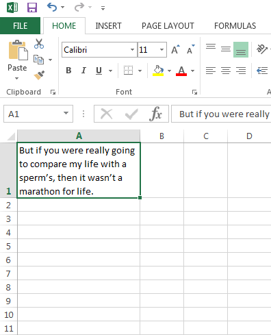Switch to the HOME tab
Viewport: 271px width, 335px height.
click(64, 26)
